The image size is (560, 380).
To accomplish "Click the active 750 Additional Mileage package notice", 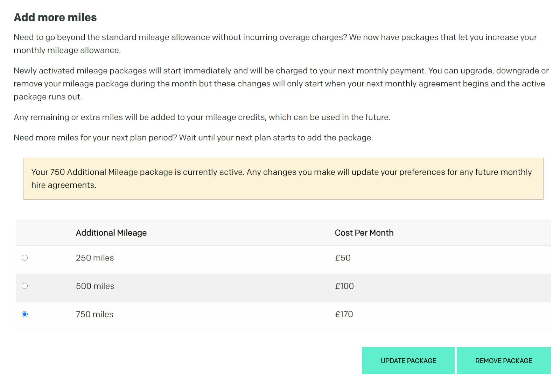I will (x=283, y=179).
